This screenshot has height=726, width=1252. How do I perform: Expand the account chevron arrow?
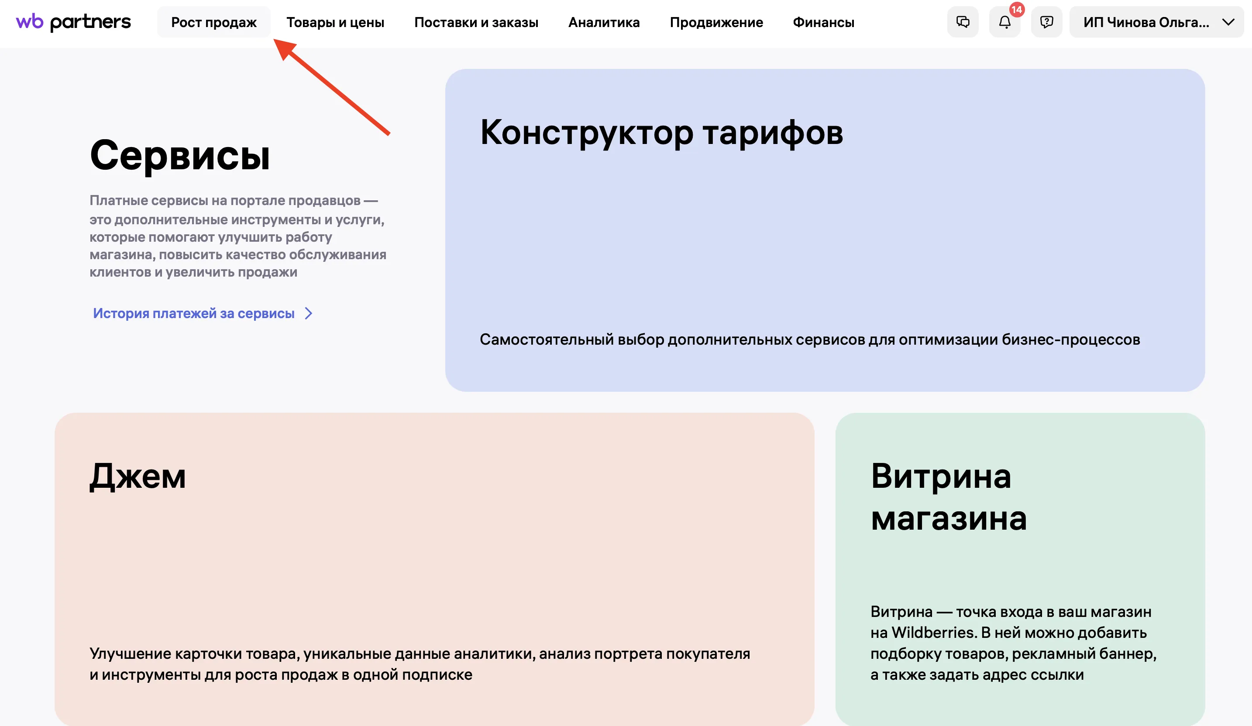point(1228,22)
